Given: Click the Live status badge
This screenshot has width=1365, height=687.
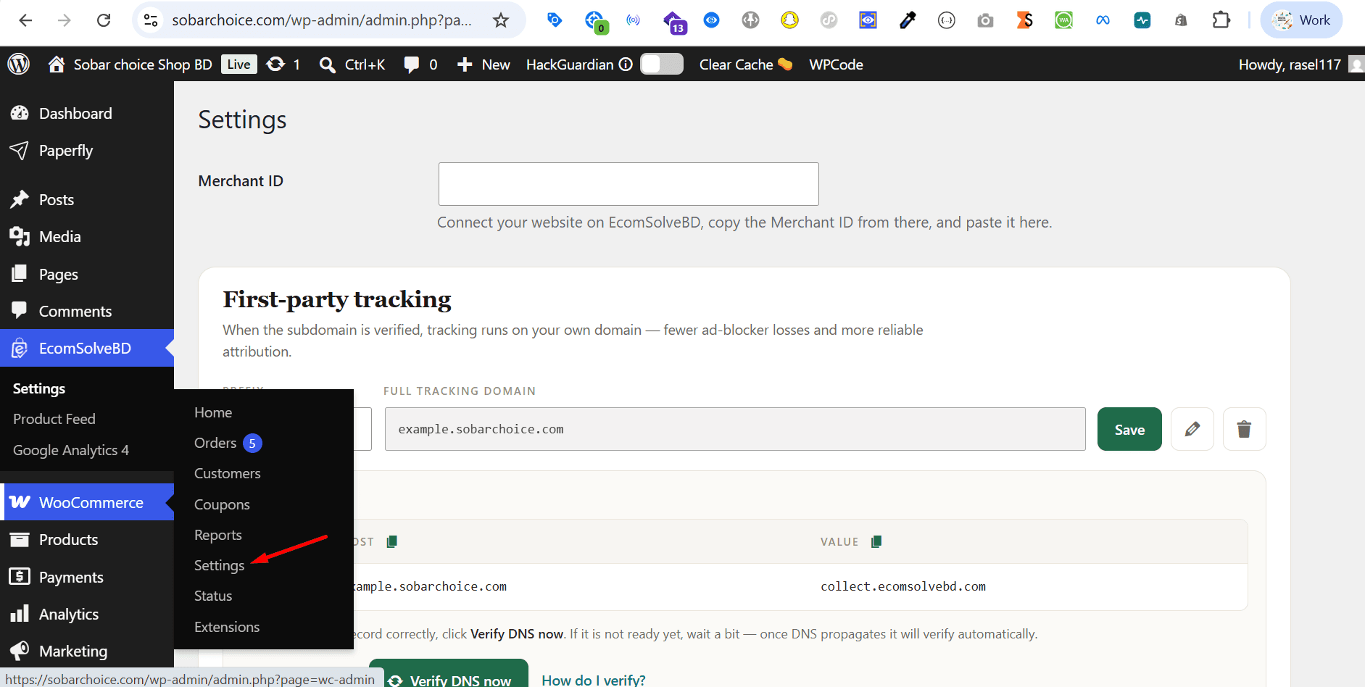Looking at the screenshot, I should 238,64.
